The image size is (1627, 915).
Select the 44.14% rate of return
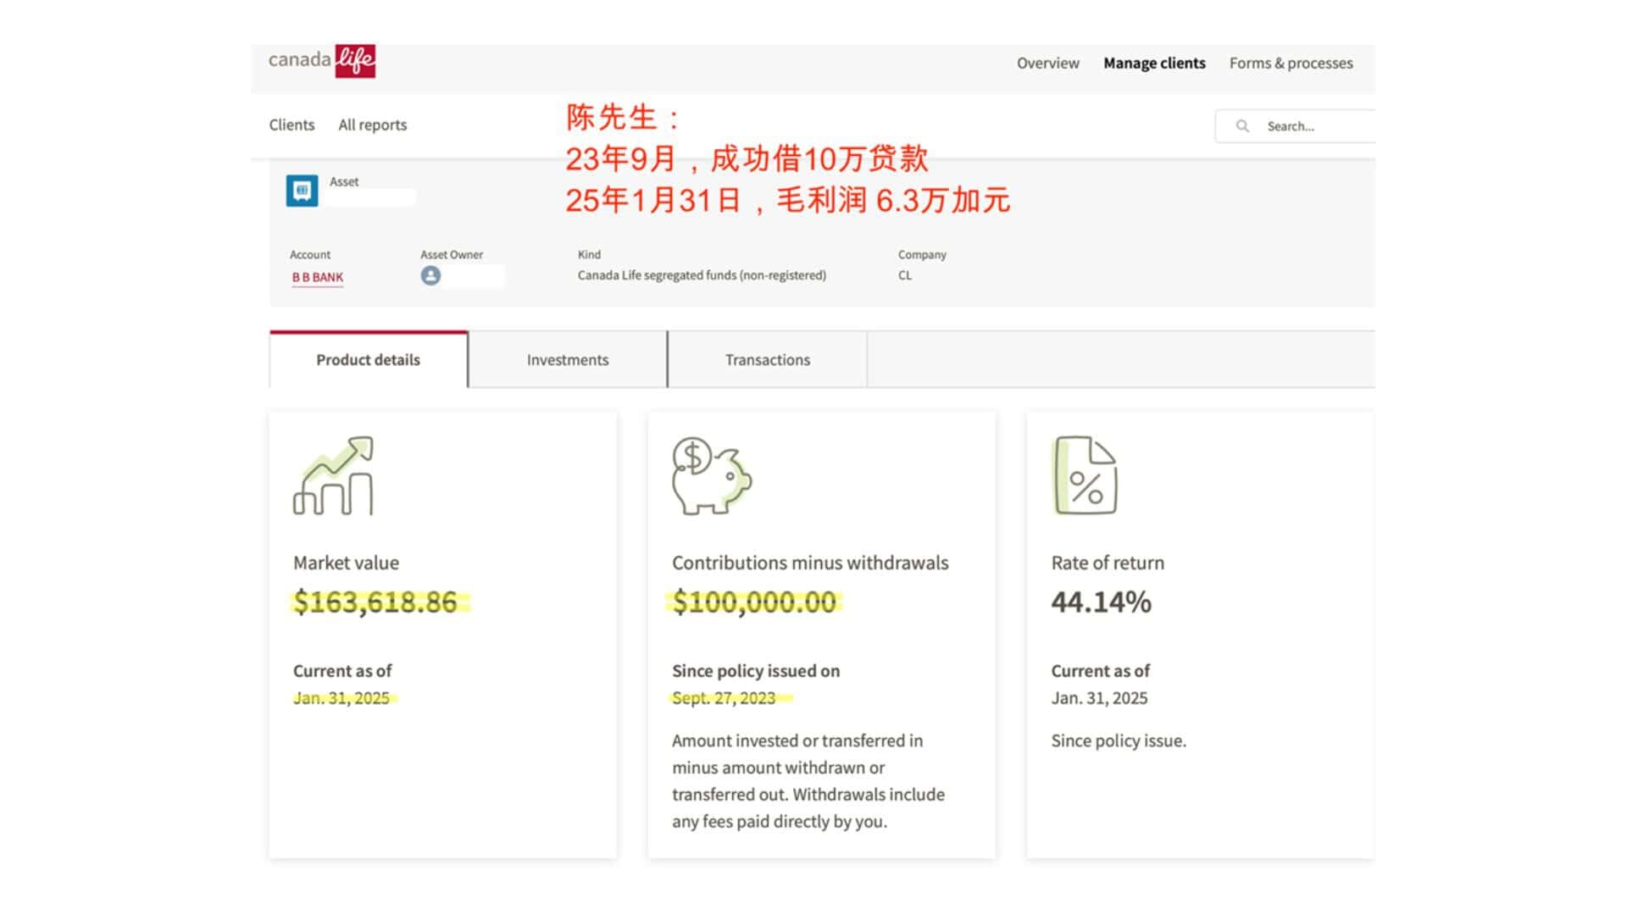pyautogui.click(x=1101, y=602)
